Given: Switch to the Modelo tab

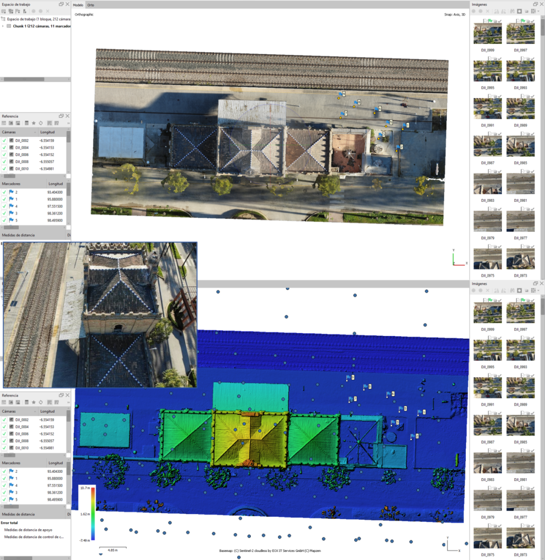Looking at the screenshot, I should [78, 5].
